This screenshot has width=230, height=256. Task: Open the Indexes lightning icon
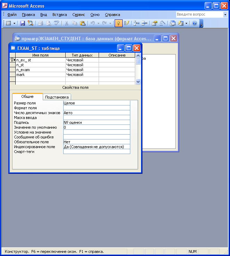126,23
